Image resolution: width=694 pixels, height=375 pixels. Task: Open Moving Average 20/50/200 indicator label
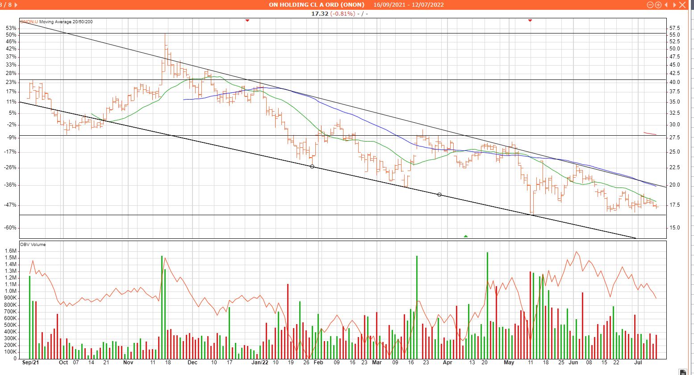pos(66,21)
